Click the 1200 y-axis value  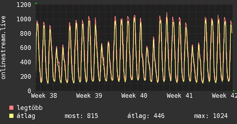pos(24,5)
